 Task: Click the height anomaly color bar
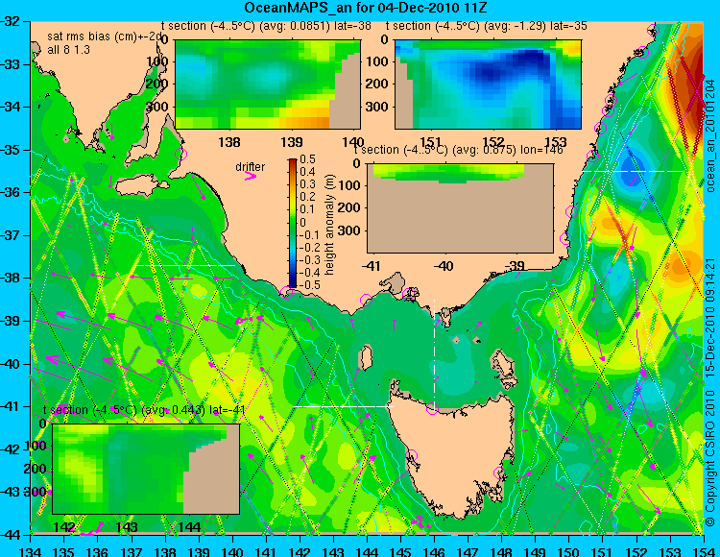293,224
